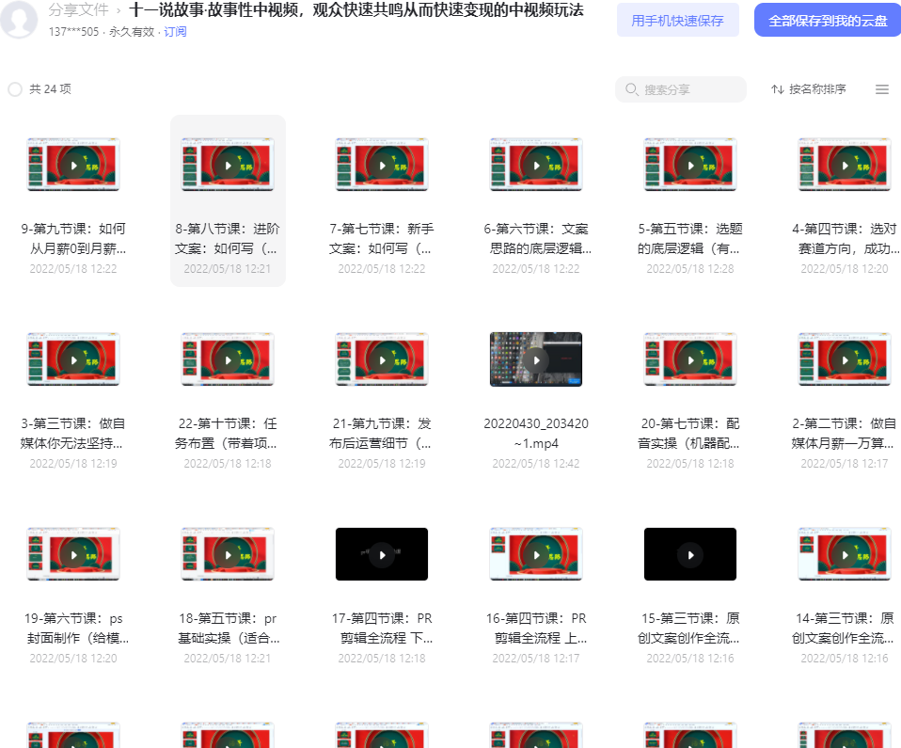Play video 16-第四节课 PR 上 thumbnail
901x748 pixels.
pyautogui.click(x=536, y=554)
